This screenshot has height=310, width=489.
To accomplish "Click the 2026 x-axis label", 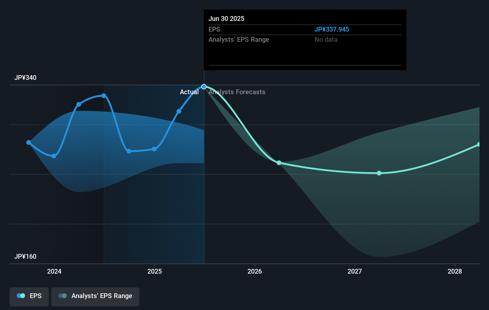I will [255, 271].
